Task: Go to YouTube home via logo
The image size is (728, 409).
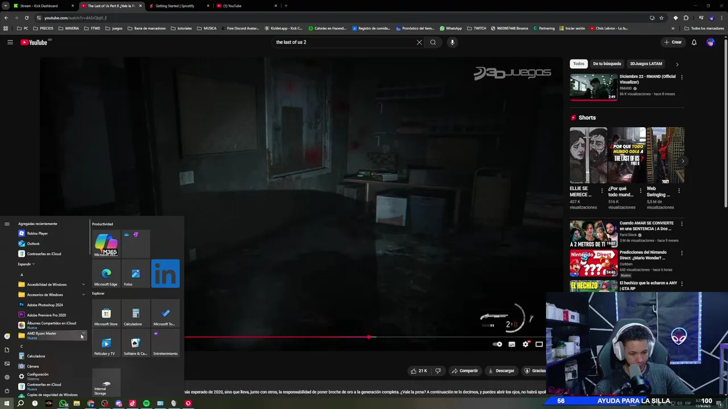Action: [x=34, y=42]
